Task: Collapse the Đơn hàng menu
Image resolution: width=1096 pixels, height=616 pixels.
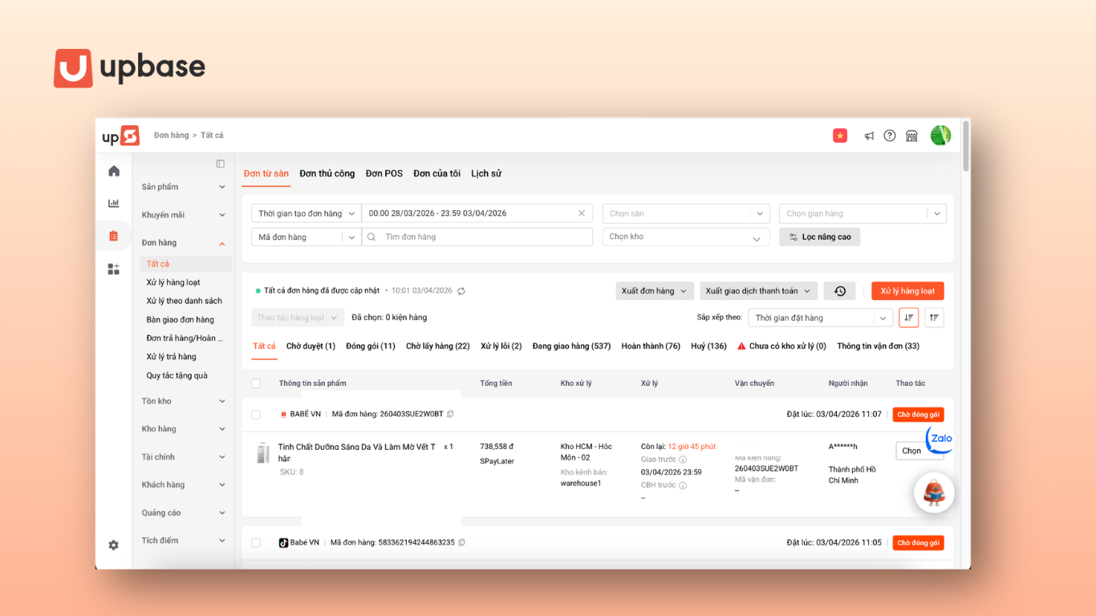Action: tap(184, 243)
